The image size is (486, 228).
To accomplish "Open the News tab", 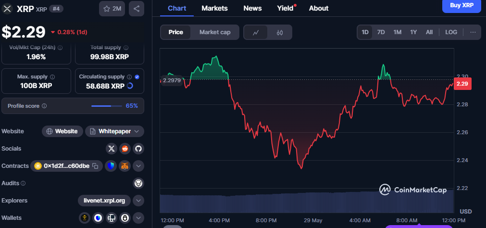I will pyautogui.click(x=252, y=8).
